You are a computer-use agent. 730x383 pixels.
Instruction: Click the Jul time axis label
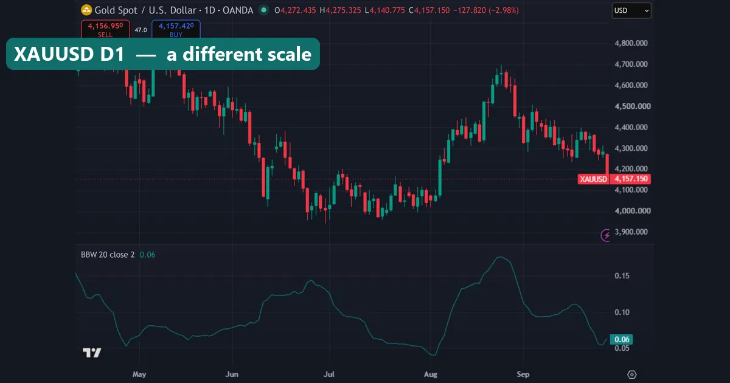point(329,374)
